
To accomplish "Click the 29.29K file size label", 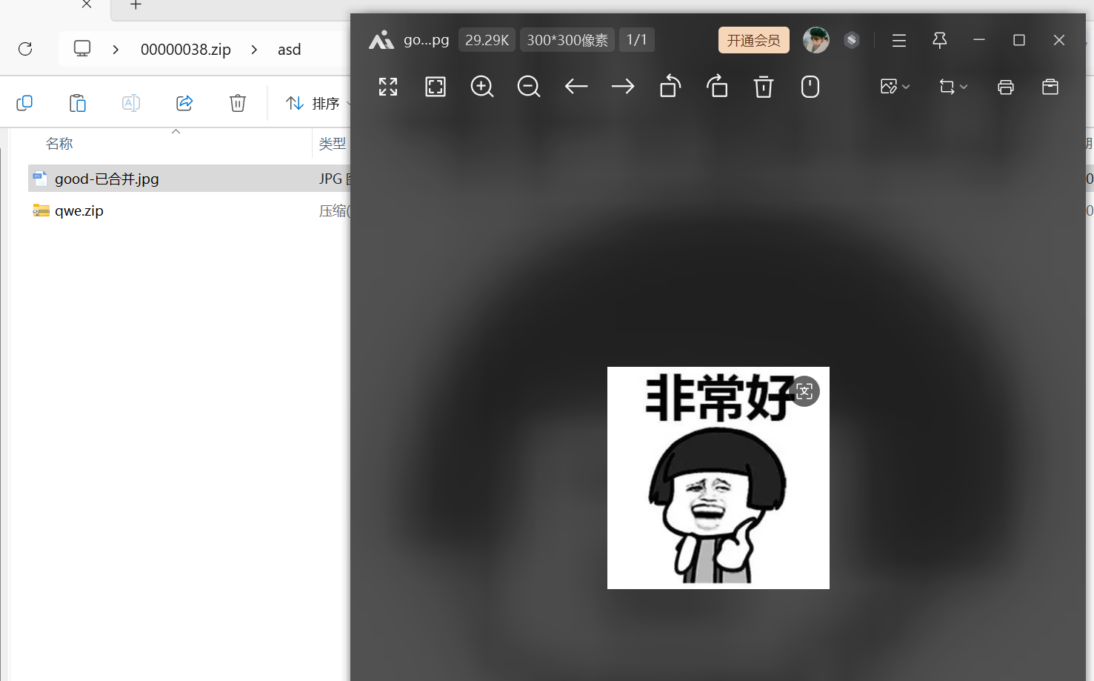I will (487, 40).
